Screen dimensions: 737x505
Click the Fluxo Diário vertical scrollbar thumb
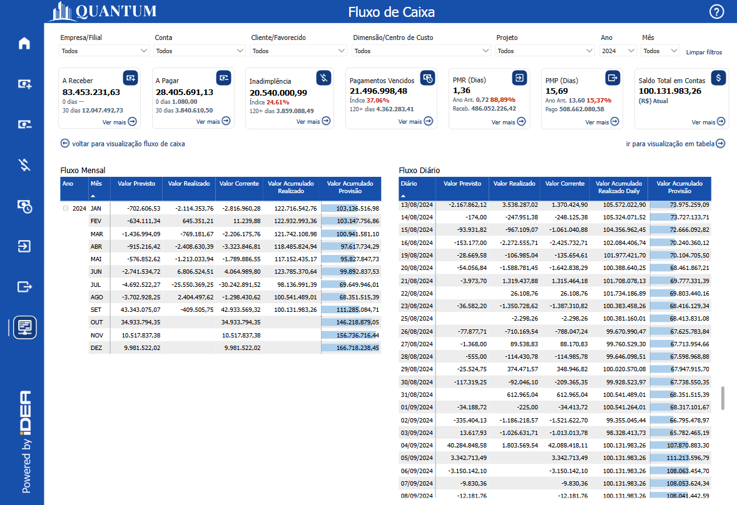point(723,397)
